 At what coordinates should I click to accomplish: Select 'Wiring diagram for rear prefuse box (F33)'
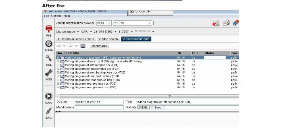point(92,80)
